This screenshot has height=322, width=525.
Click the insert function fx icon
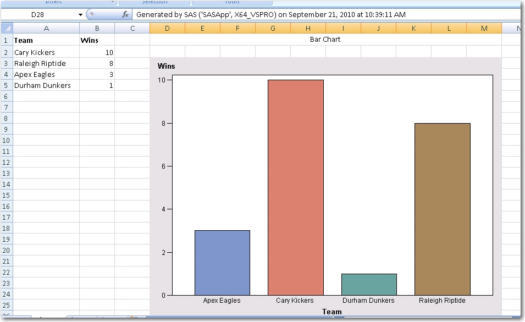click(125, 15)
